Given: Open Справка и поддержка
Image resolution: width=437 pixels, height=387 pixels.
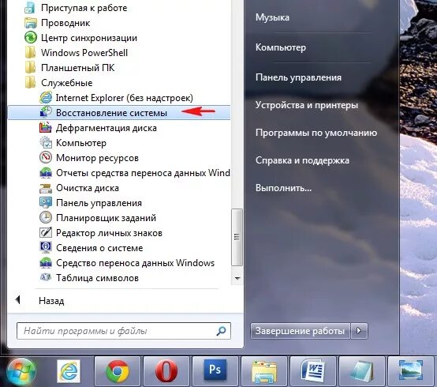Looking at the screenshot, I should (x=302, y=160).
